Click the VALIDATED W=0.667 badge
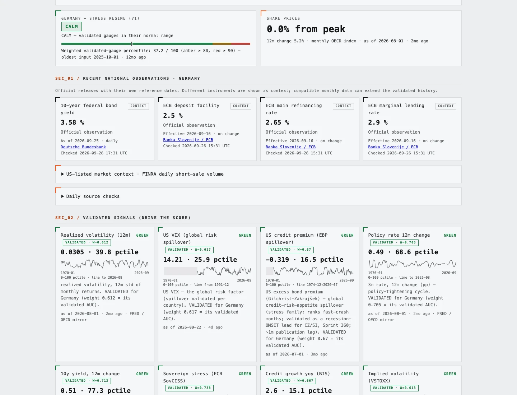Image resolution: width=517 pixels, height=395 pixels. click(292, 381)
